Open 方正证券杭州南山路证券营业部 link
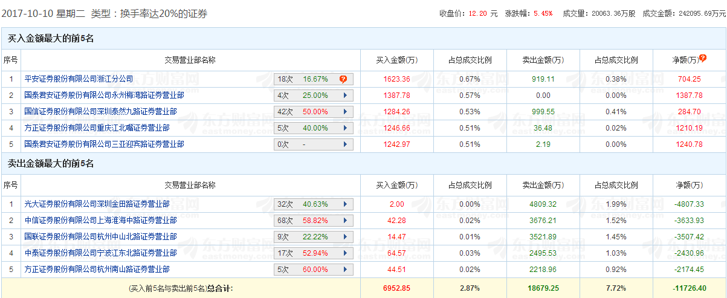This screenshot has width=727, height=298. tap(97, 269)
